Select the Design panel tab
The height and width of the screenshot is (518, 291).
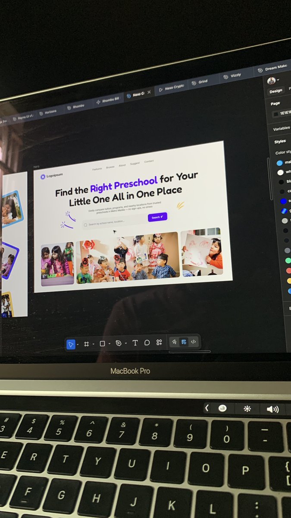pyautogui.click(x=275, y=91)
